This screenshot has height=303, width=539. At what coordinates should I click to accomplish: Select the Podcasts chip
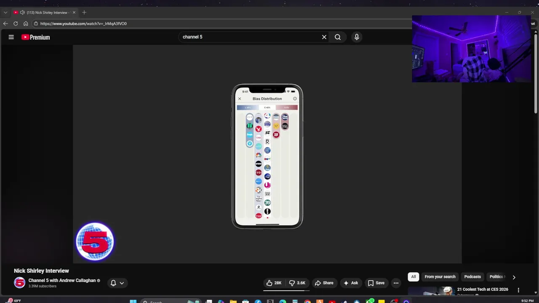(472, 276)
